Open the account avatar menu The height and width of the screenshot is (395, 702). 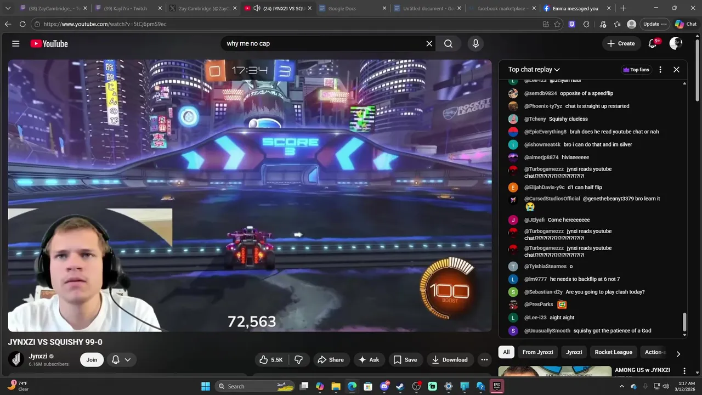tap(676, 43)
